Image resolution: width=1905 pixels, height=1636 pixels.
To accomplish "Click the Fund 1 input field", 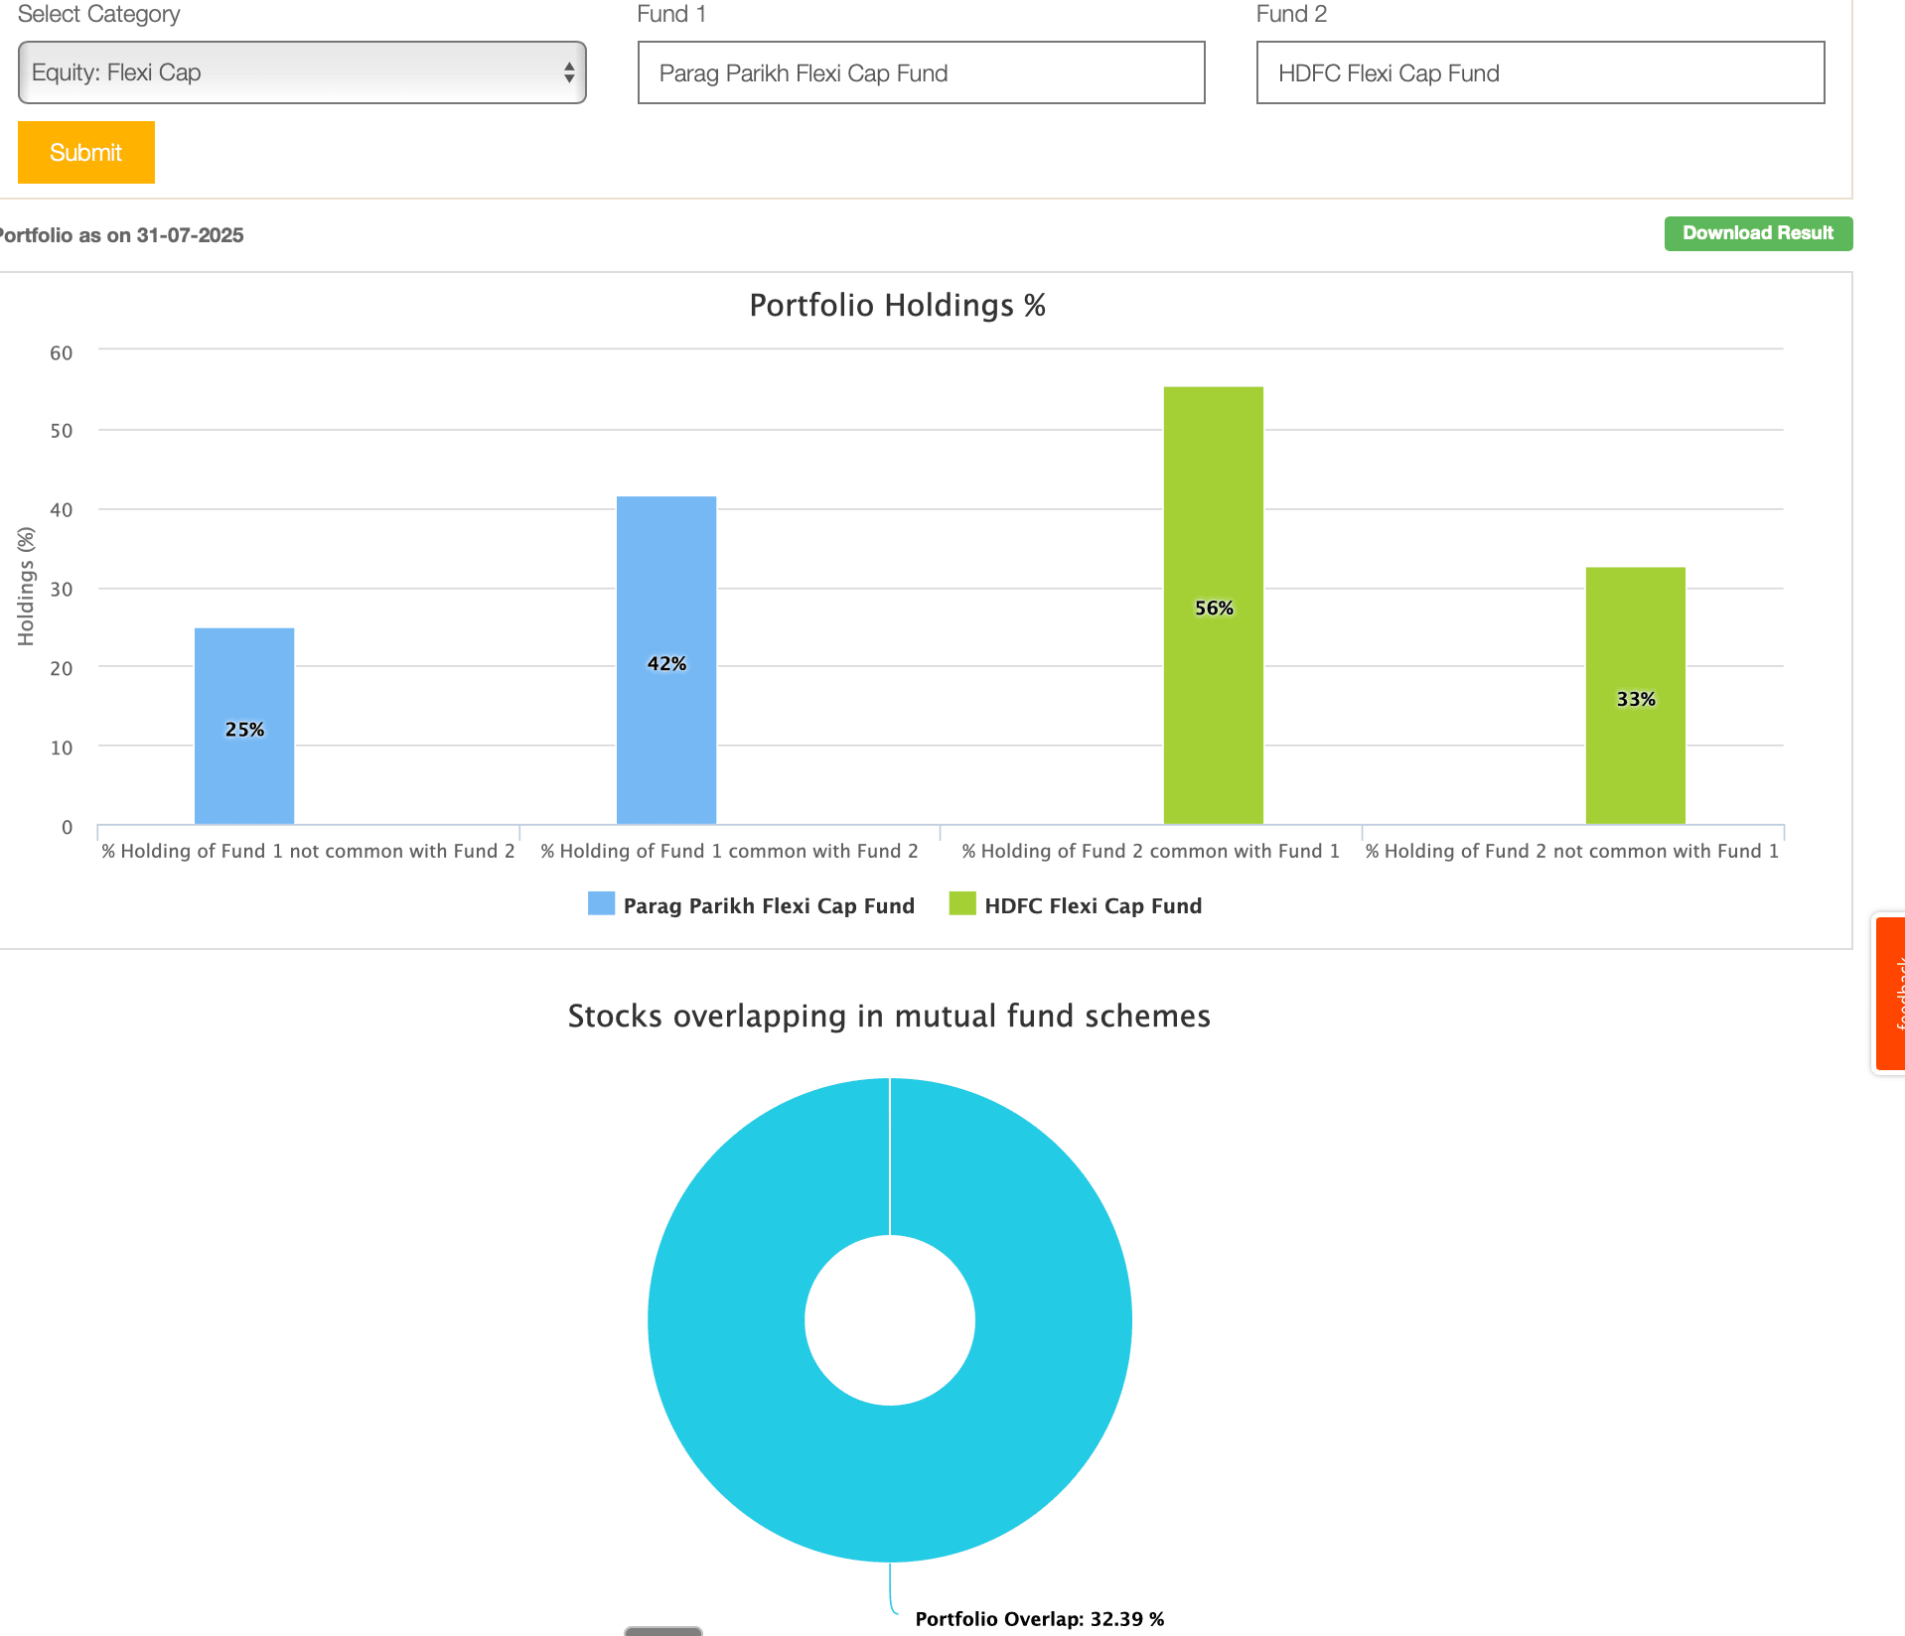I will tap(921, 72).
